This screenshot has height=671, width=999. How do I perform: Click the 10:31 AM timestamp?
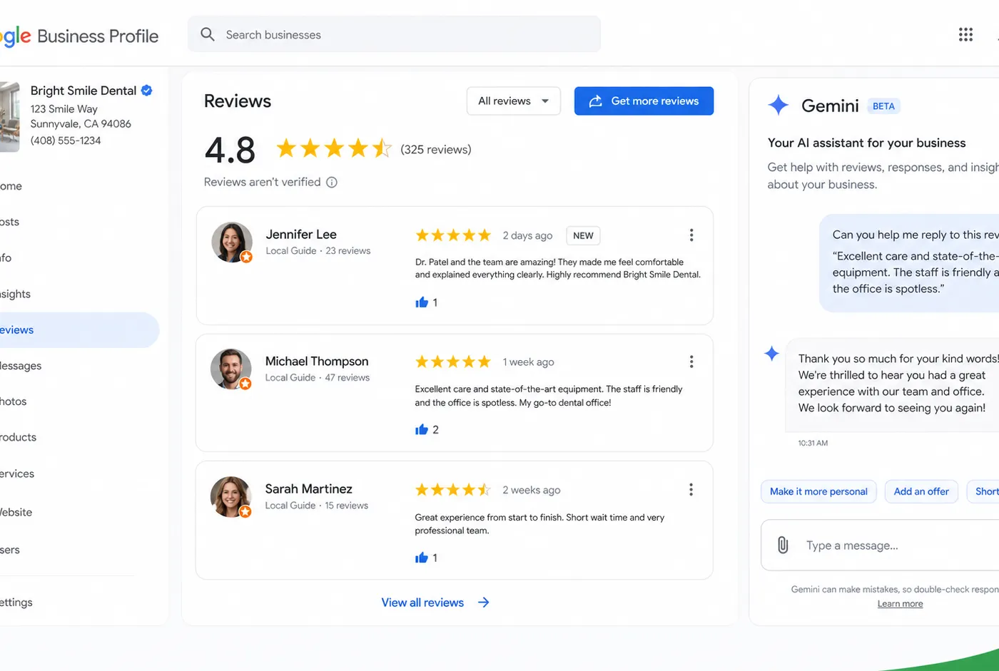813,444
